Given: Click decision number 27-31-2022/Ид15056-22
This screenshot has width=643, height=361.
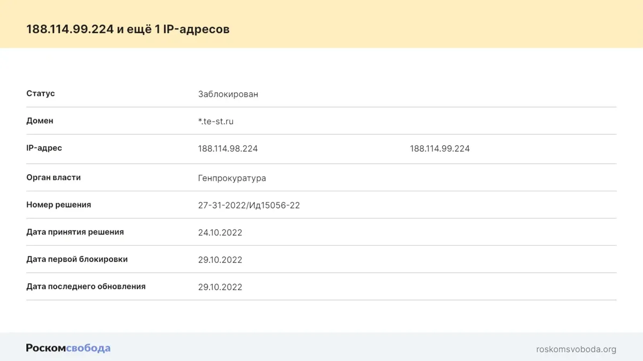Looking at the screenshot, I should click(x=249, y=206).
